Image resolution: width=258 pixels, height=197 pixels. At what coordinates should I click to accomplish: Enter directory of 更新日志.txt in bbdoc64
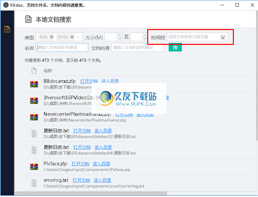[x=103, y=147]
